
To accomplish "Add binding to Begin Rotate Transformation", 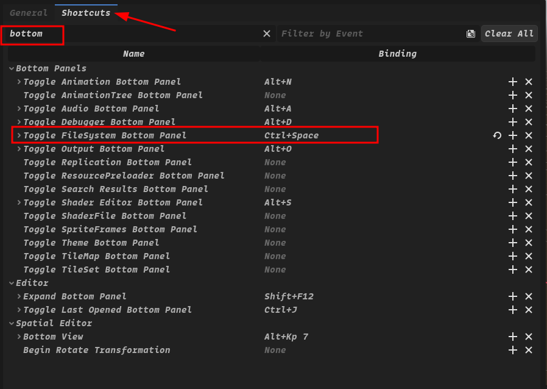I will point(513,350).
